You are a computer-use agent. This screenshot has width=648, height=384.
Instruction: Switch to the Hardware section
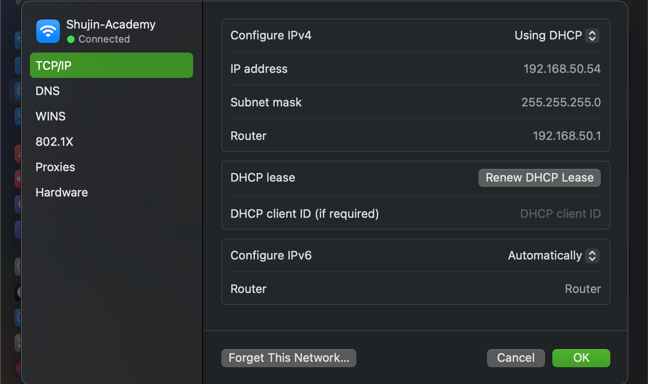tap(61, 192)
